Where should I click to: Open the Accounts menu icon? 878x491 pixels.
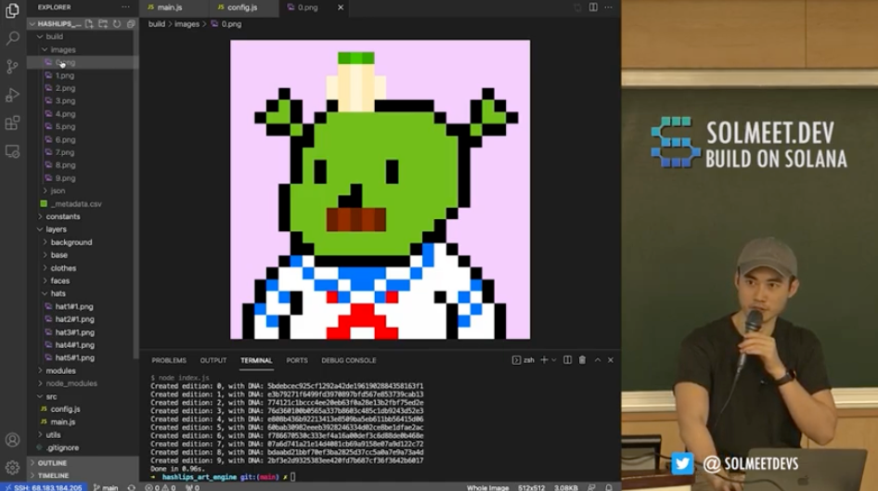tap(12, 440)
